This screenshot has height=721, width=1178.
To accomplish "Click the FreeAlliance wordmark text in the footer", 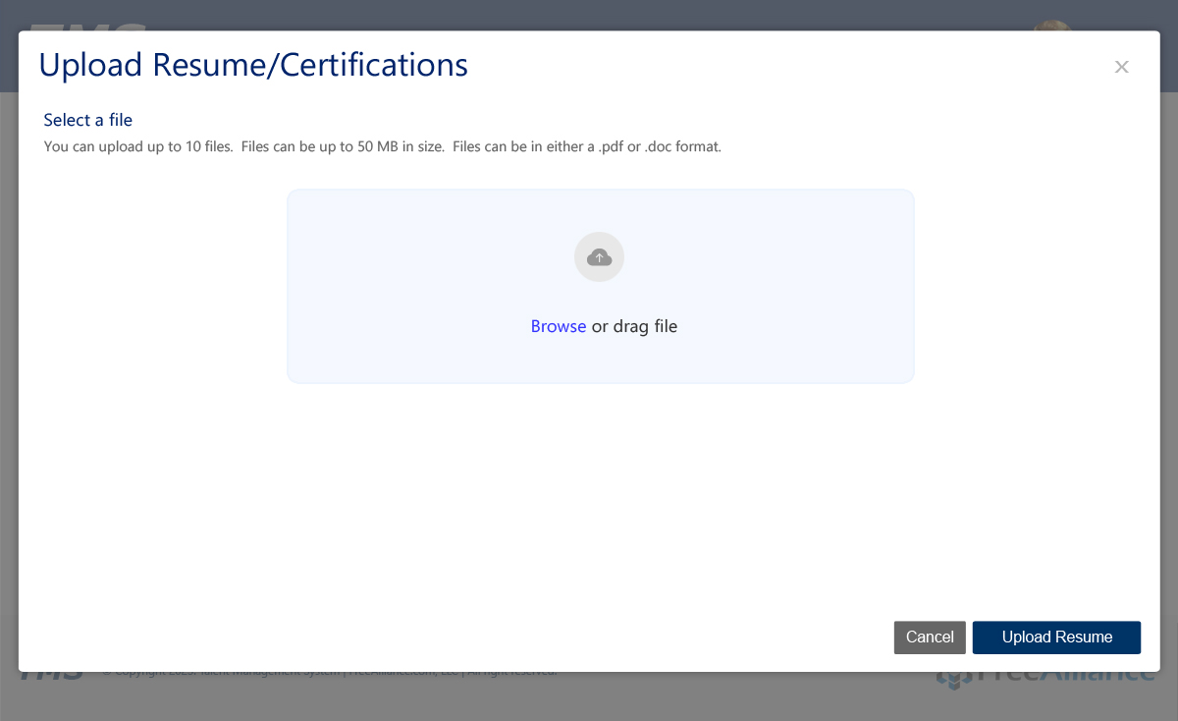I will (1070, 677).
